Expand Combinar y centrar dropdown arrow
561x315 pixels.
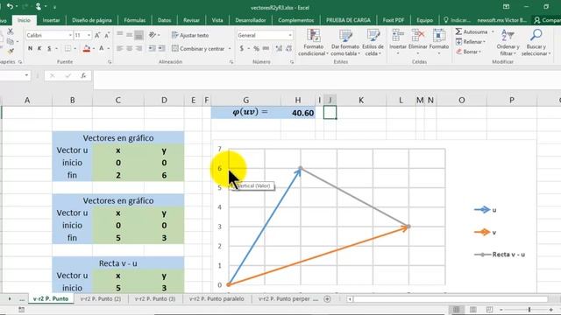tap(230, 49)
